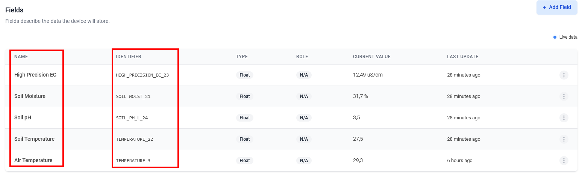The image size is (585, 179).
Task: Open three-dot menu for Air Temperature
Action: tap(564, 161)
